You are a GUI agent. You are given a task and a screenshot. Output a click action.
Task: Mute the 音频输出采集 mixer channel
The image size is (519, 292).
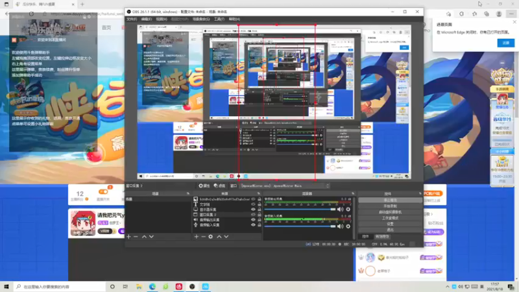[x=340, y=209]
